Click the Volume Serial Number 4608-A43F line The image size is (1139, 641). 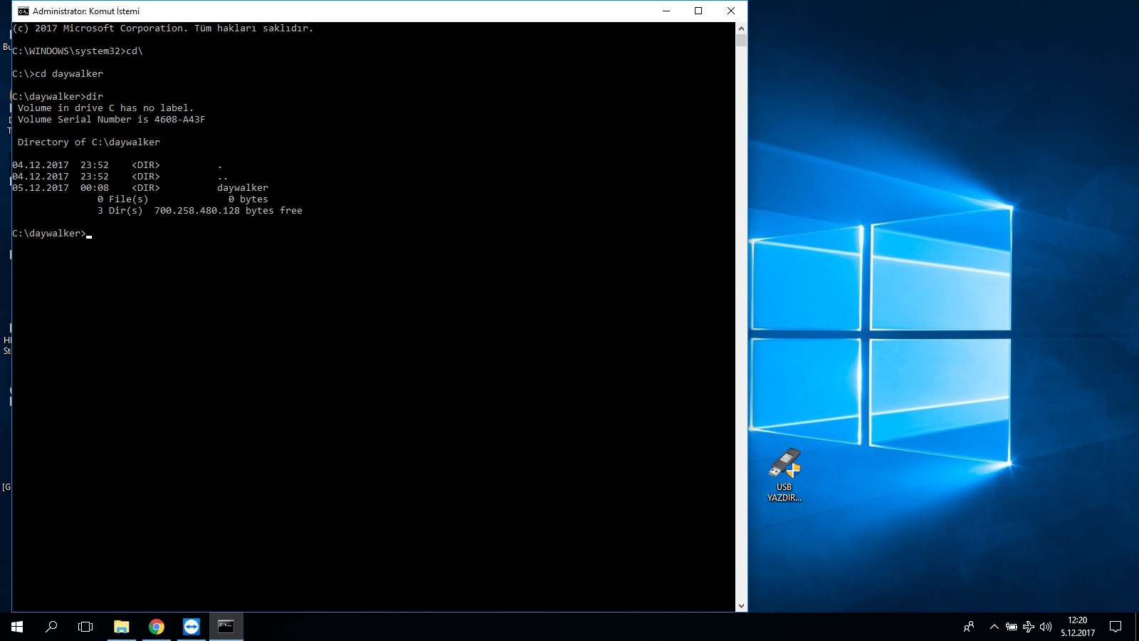point(112,120)
